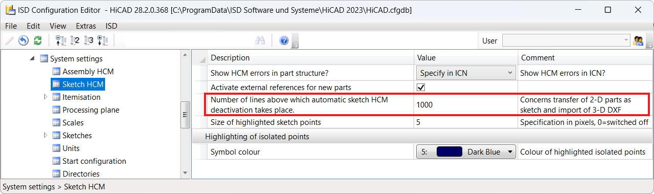
Task: Show tree level 3 with the toolbar icon
Action: (x=89, y=40)
